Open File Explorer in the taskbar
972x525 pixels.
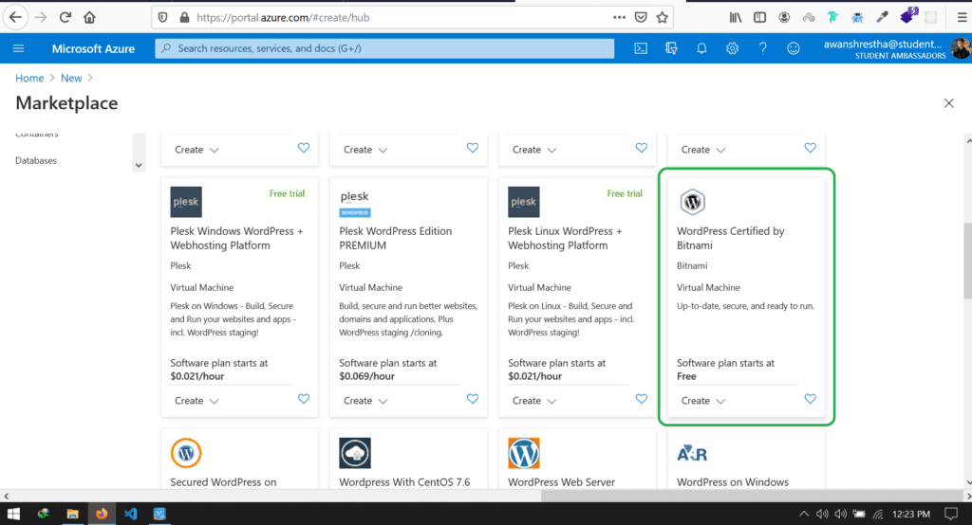72,514
